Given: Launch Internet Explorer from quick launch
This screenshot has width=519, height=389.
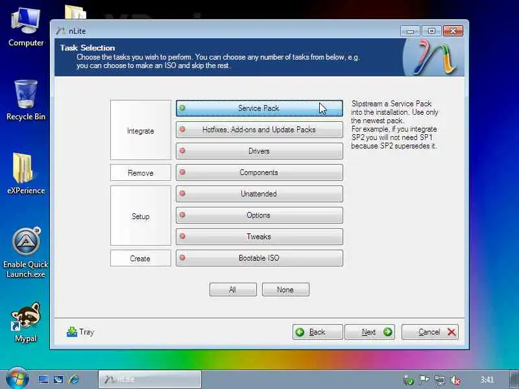Looking at the screenshot, I should (74, 379).
